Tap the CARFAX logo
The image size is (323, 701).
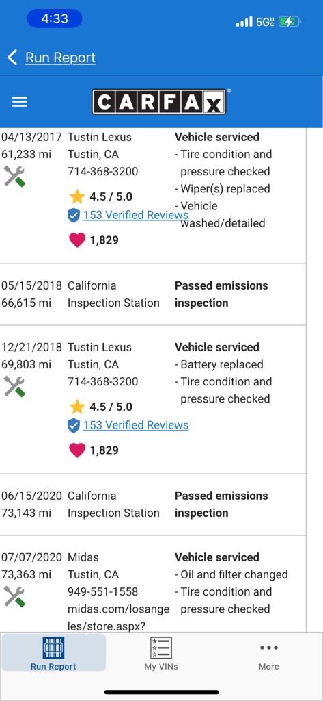[x=159, y=101]
